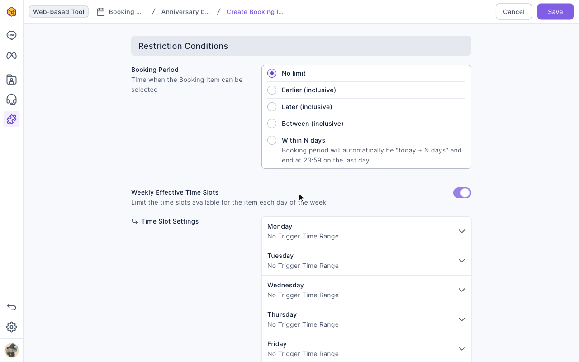Click the Time Slot Settings label
The width and height of the screenshot is (579, 362).
point(170,221)
